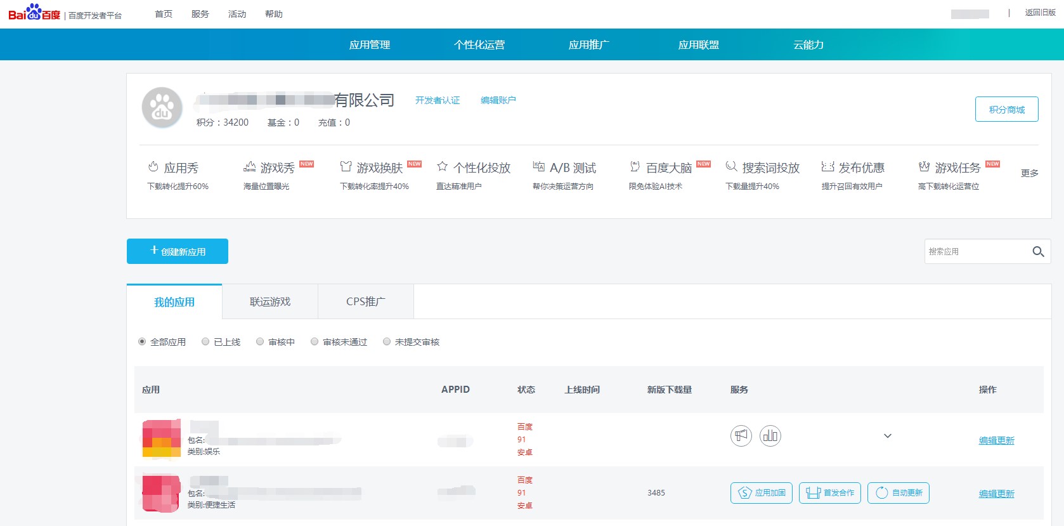Go to 首页 in the top bar
Image resolution: width=1064 pixels, height=526 pixels.
(164, 14)
